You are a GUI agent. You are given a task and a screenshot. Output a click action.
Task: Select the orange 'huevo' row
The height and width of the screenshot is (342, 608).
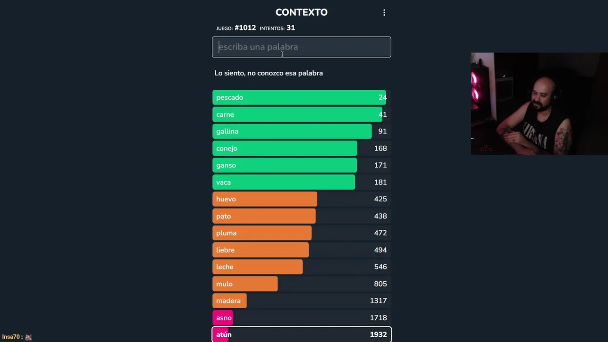coord(301,199)
